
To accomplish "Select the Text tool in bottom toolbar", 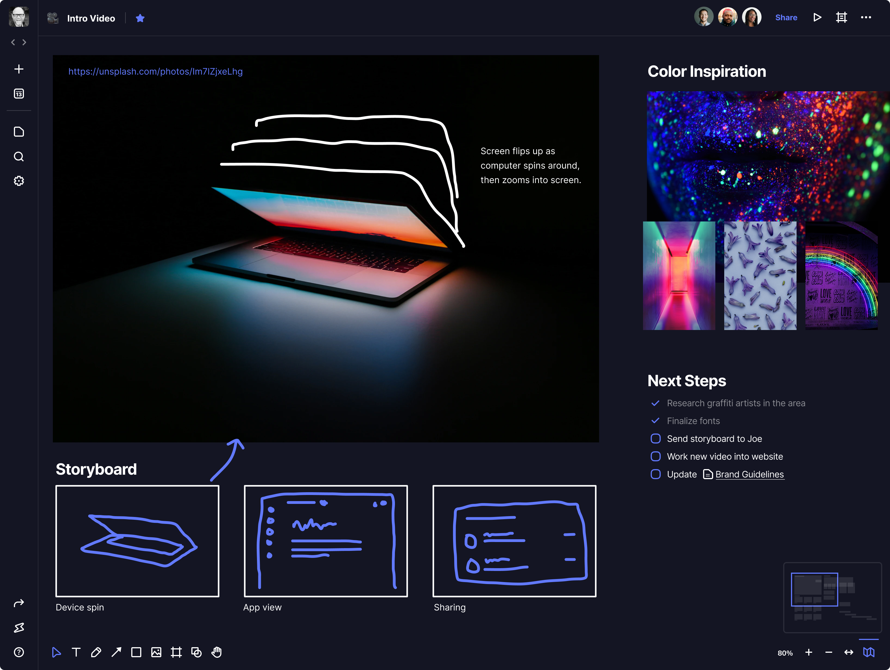I will coord(76,652).
